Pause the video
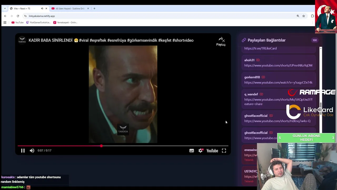Image resolution: width=337 pixels, height=190 pixels. pyautogui.click(x=23, y=151)
